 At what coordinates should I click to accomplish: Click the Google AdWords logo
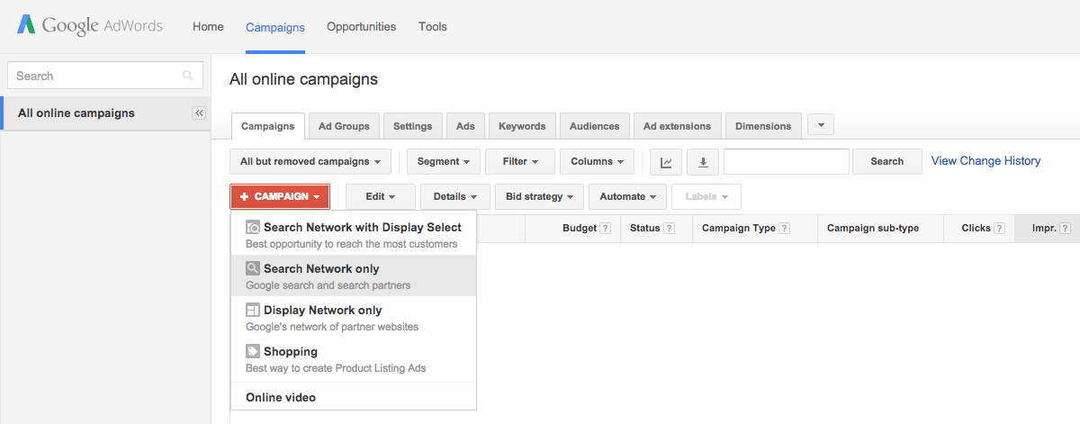tap(90, 26)
